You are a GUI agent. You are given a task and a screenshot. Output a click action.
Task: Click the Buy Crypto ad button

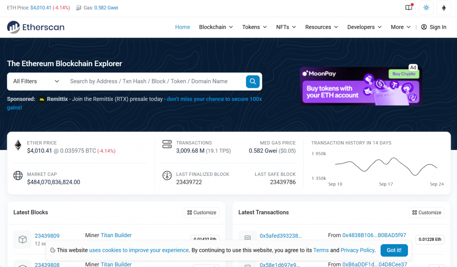coord(403,74)
